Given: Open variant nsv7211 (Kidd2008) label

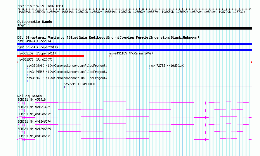Looking at the screenshot, I should point(79,84).
